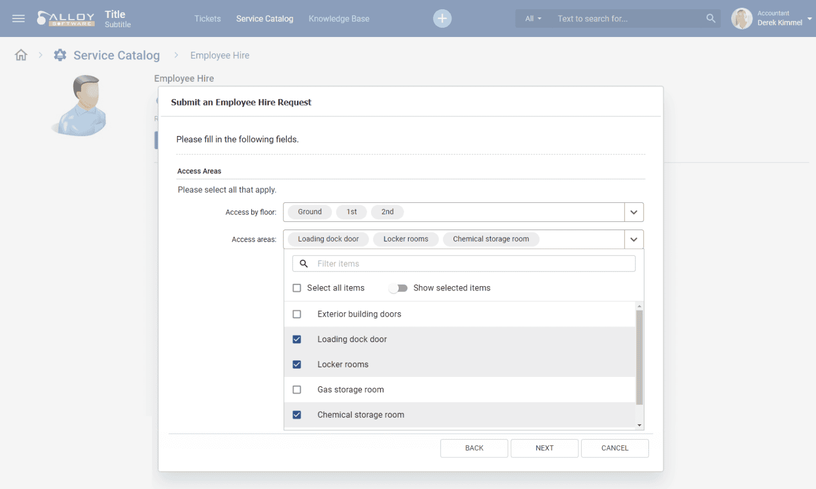
Task: Click the plus button to create new item
Action: [442, 18]
